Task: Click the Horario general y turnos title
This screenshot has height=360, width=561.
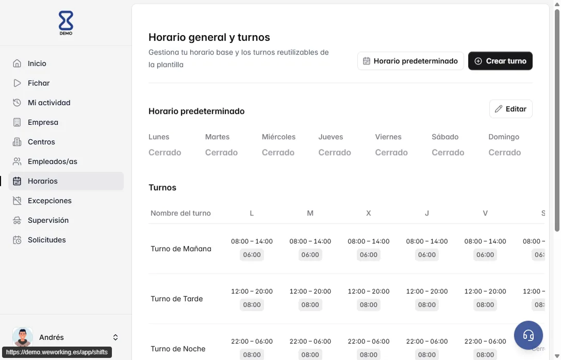Action: 209,37
